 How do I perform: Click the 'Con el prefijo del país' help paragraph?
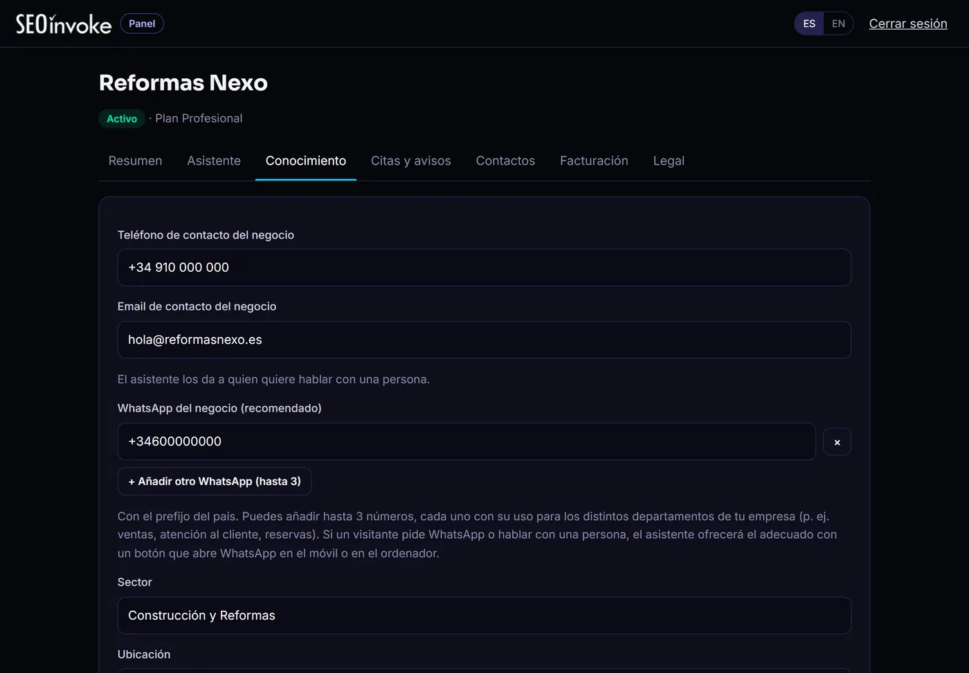[478, 535]
